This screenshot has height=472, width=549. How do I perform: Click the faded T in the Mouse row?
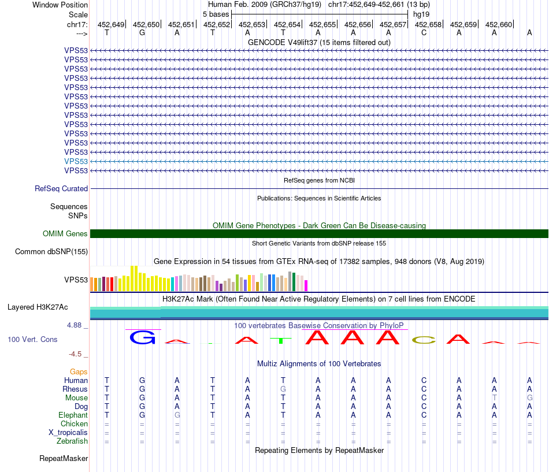[x=494, y=398]
